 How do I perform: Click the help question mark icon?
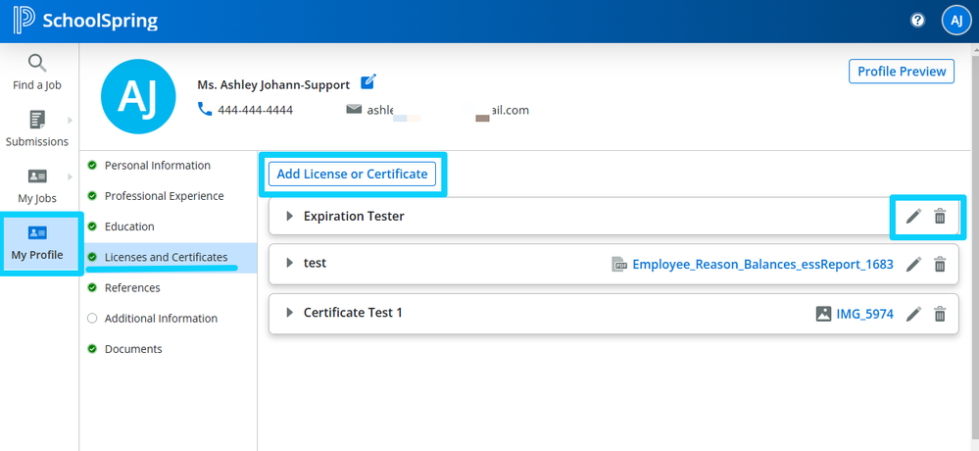[917, 21]
